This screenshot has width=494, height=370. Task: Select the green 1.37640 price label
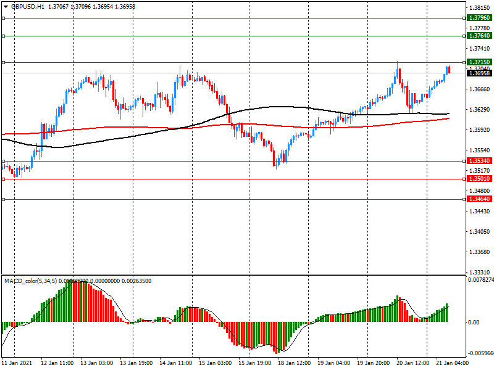pyautogui.click(x=479, y=36)
